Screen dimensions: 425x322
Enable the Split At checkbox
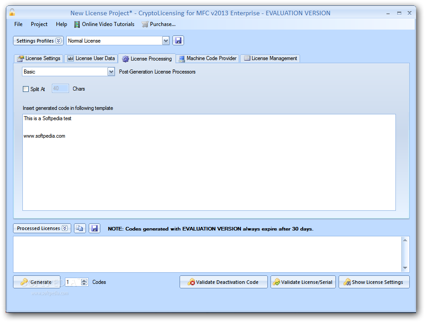(26, 89)
